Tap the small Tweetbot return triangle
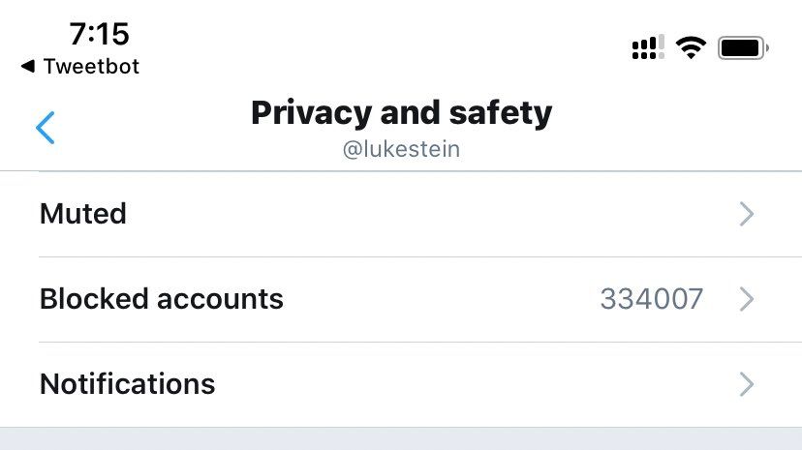 pyautogui.click(x=28, y=67)
